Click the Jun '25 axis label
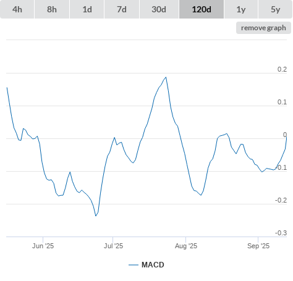 pyautogui.click(x=43, y=246)
